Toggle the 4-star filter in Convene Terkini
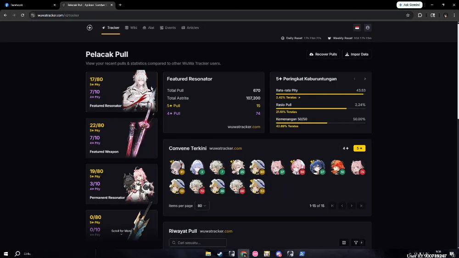The image size is (459, 258). (346, 148)
